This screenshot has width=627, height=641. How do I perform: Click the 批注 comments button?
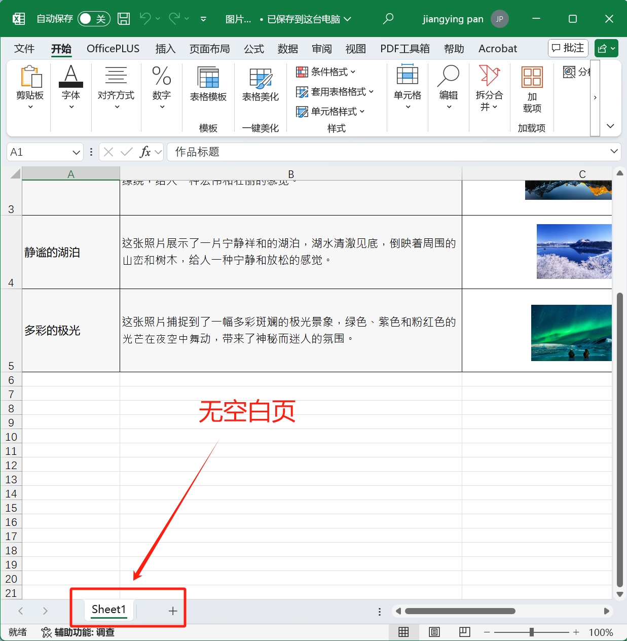click(568, 48)
